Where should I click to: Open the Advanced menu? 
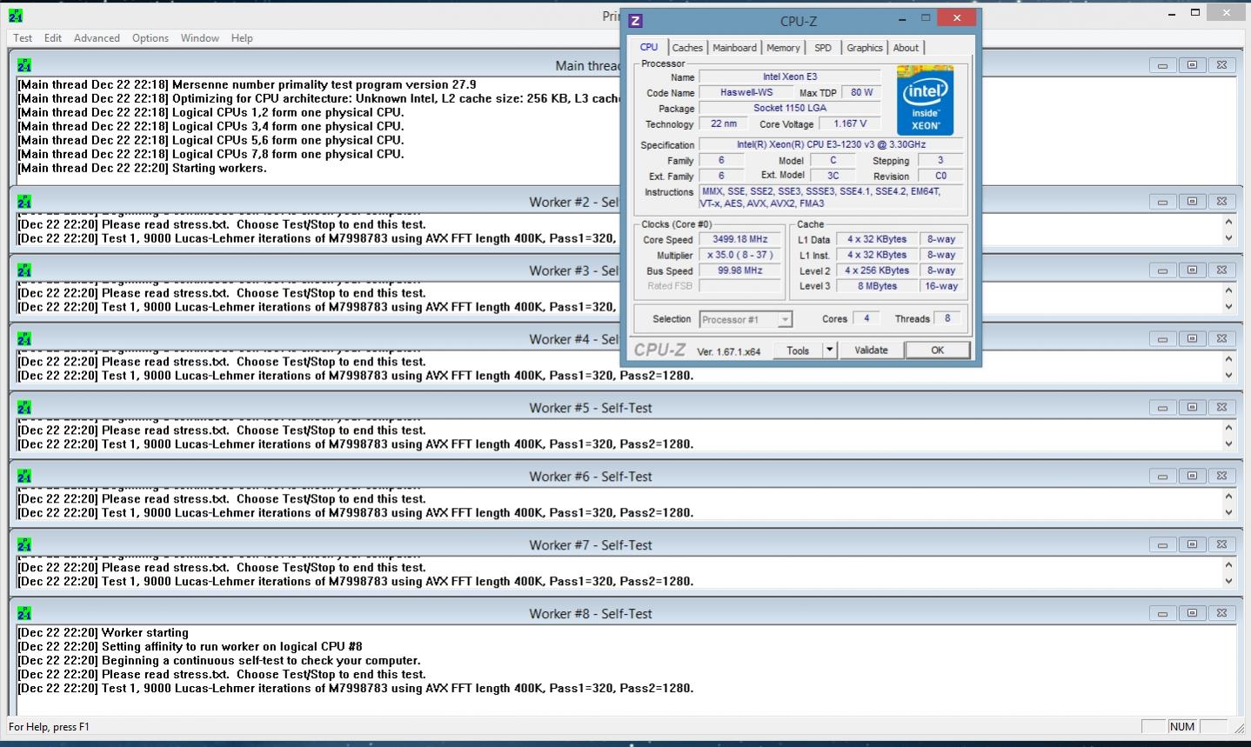coord(97,38)
